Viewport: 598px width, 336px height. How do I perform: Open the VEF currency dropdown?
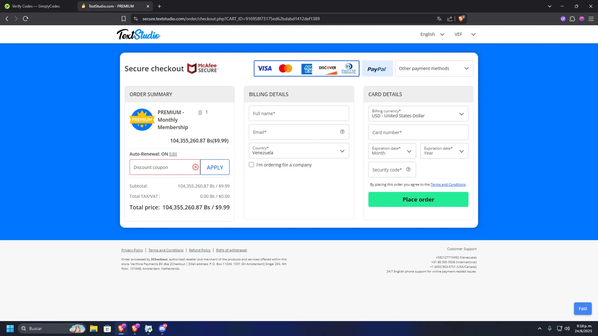click(x=465, y=34)
